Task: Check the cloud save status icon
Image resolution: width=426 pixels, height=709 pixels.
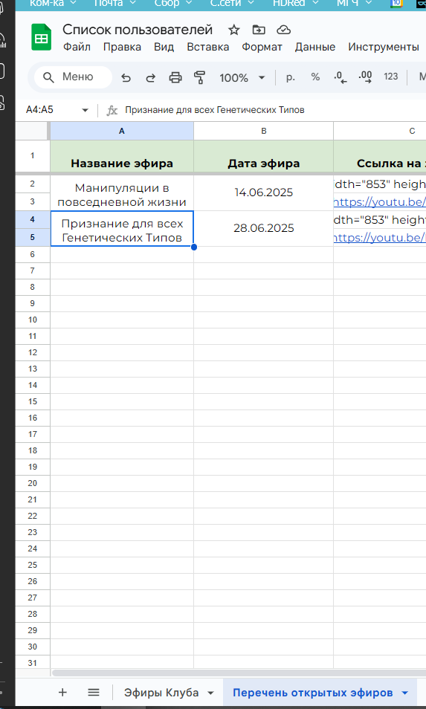Action: [x=283, y=30]
